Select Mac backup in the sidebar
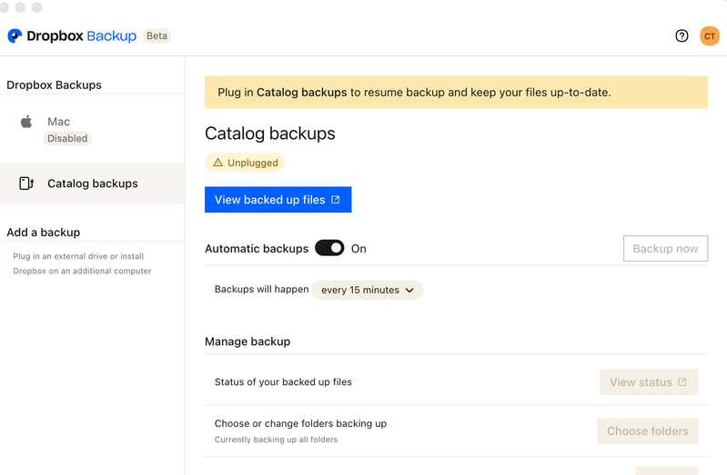727x475 pixels. tap(58, 122)
